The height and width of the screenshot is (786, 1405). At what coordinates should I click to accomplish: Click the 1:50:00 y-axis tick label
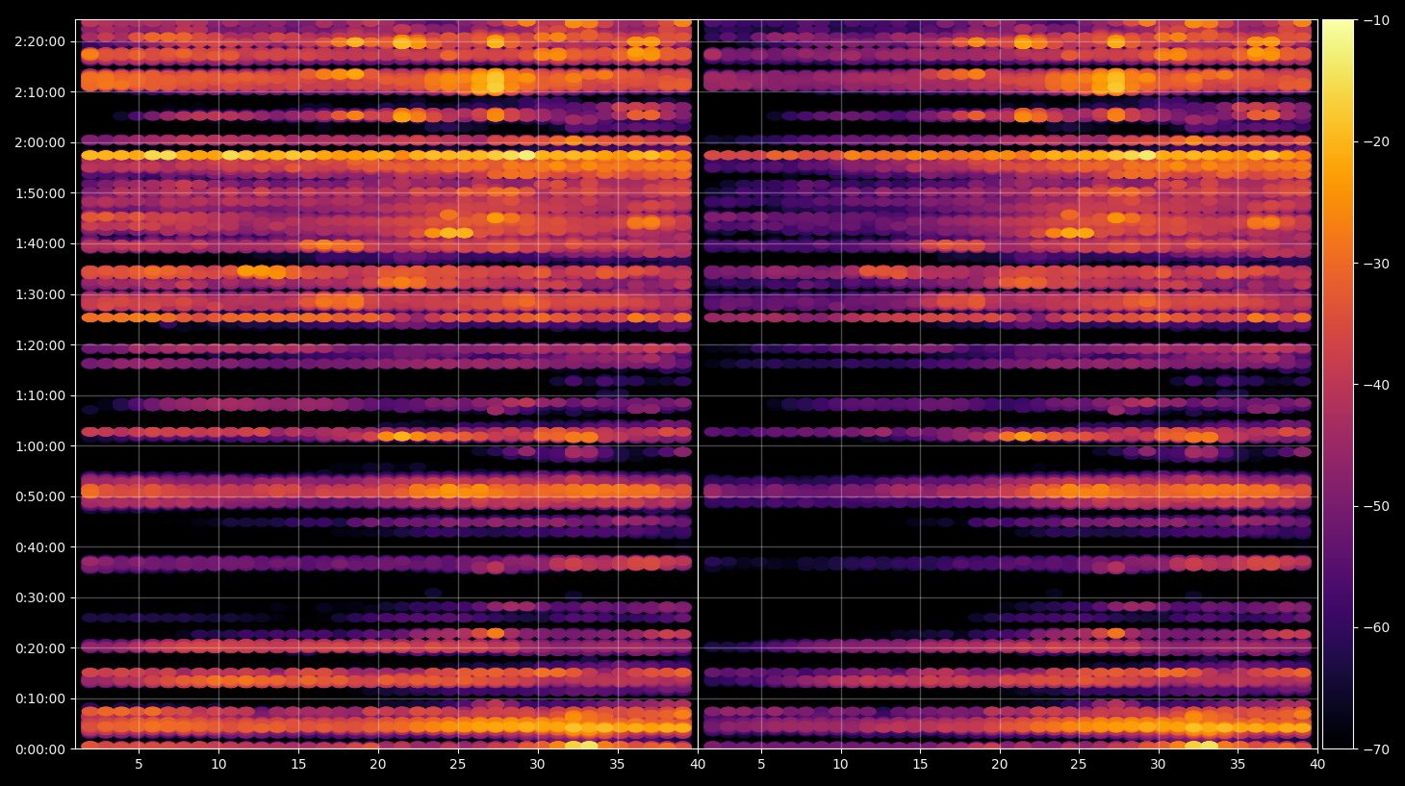40,193
